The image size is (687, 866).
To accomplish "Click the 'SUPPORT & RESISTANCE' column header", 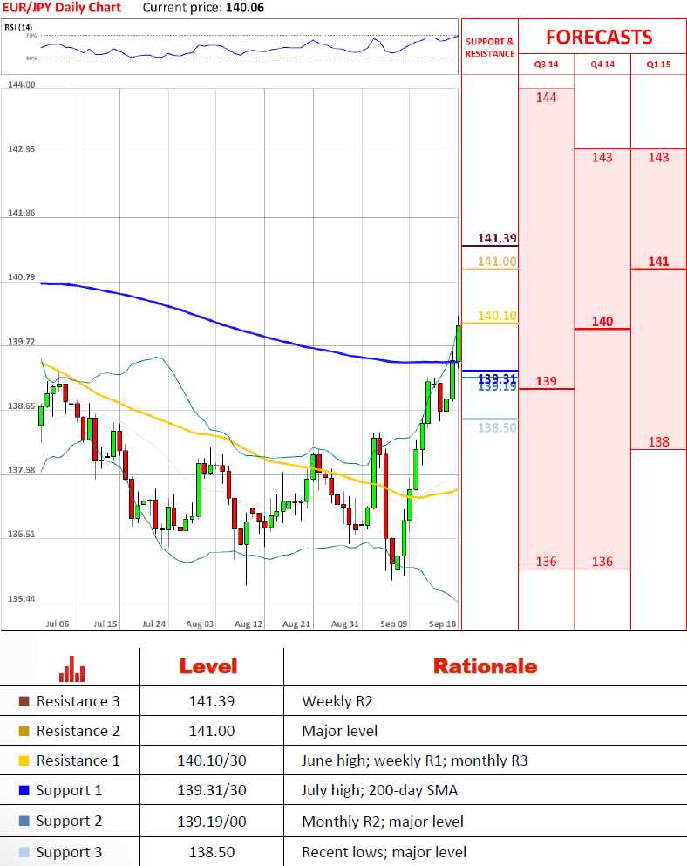I will pyautogui.click(x=490, y=47).
